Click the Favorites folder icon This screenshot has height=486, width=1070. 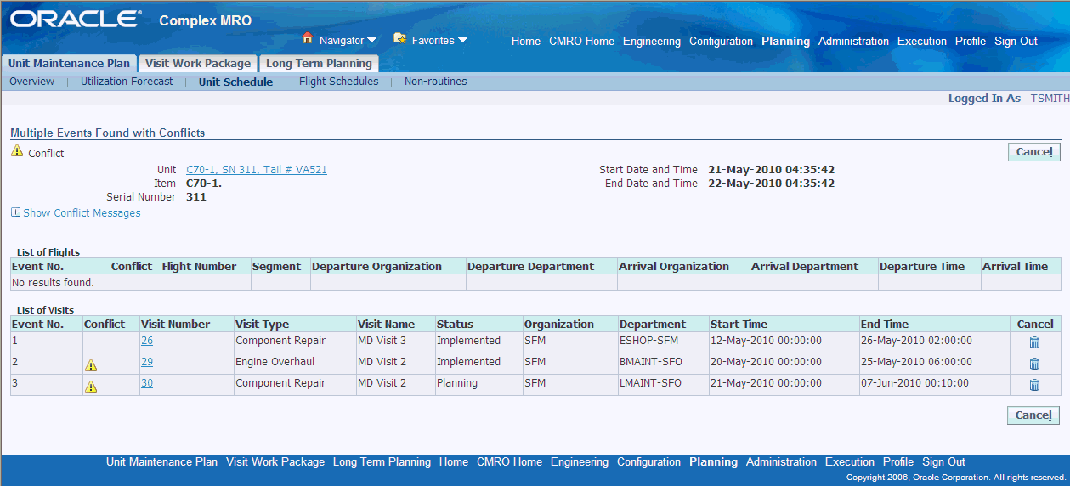coord(399,38)
